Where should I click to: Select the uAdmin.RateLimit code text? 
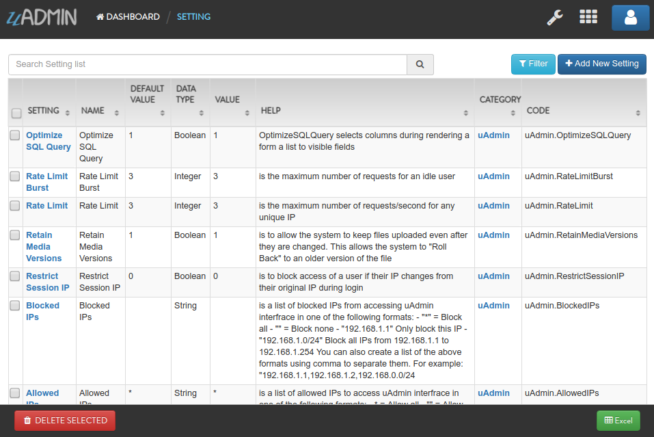558,206
